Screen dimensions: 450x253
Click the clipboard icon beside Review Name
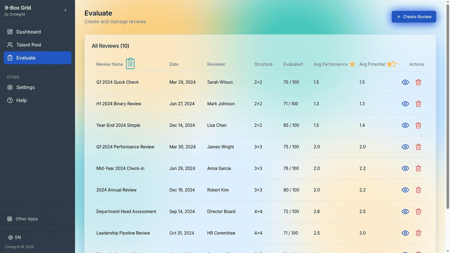click(130, 64)
